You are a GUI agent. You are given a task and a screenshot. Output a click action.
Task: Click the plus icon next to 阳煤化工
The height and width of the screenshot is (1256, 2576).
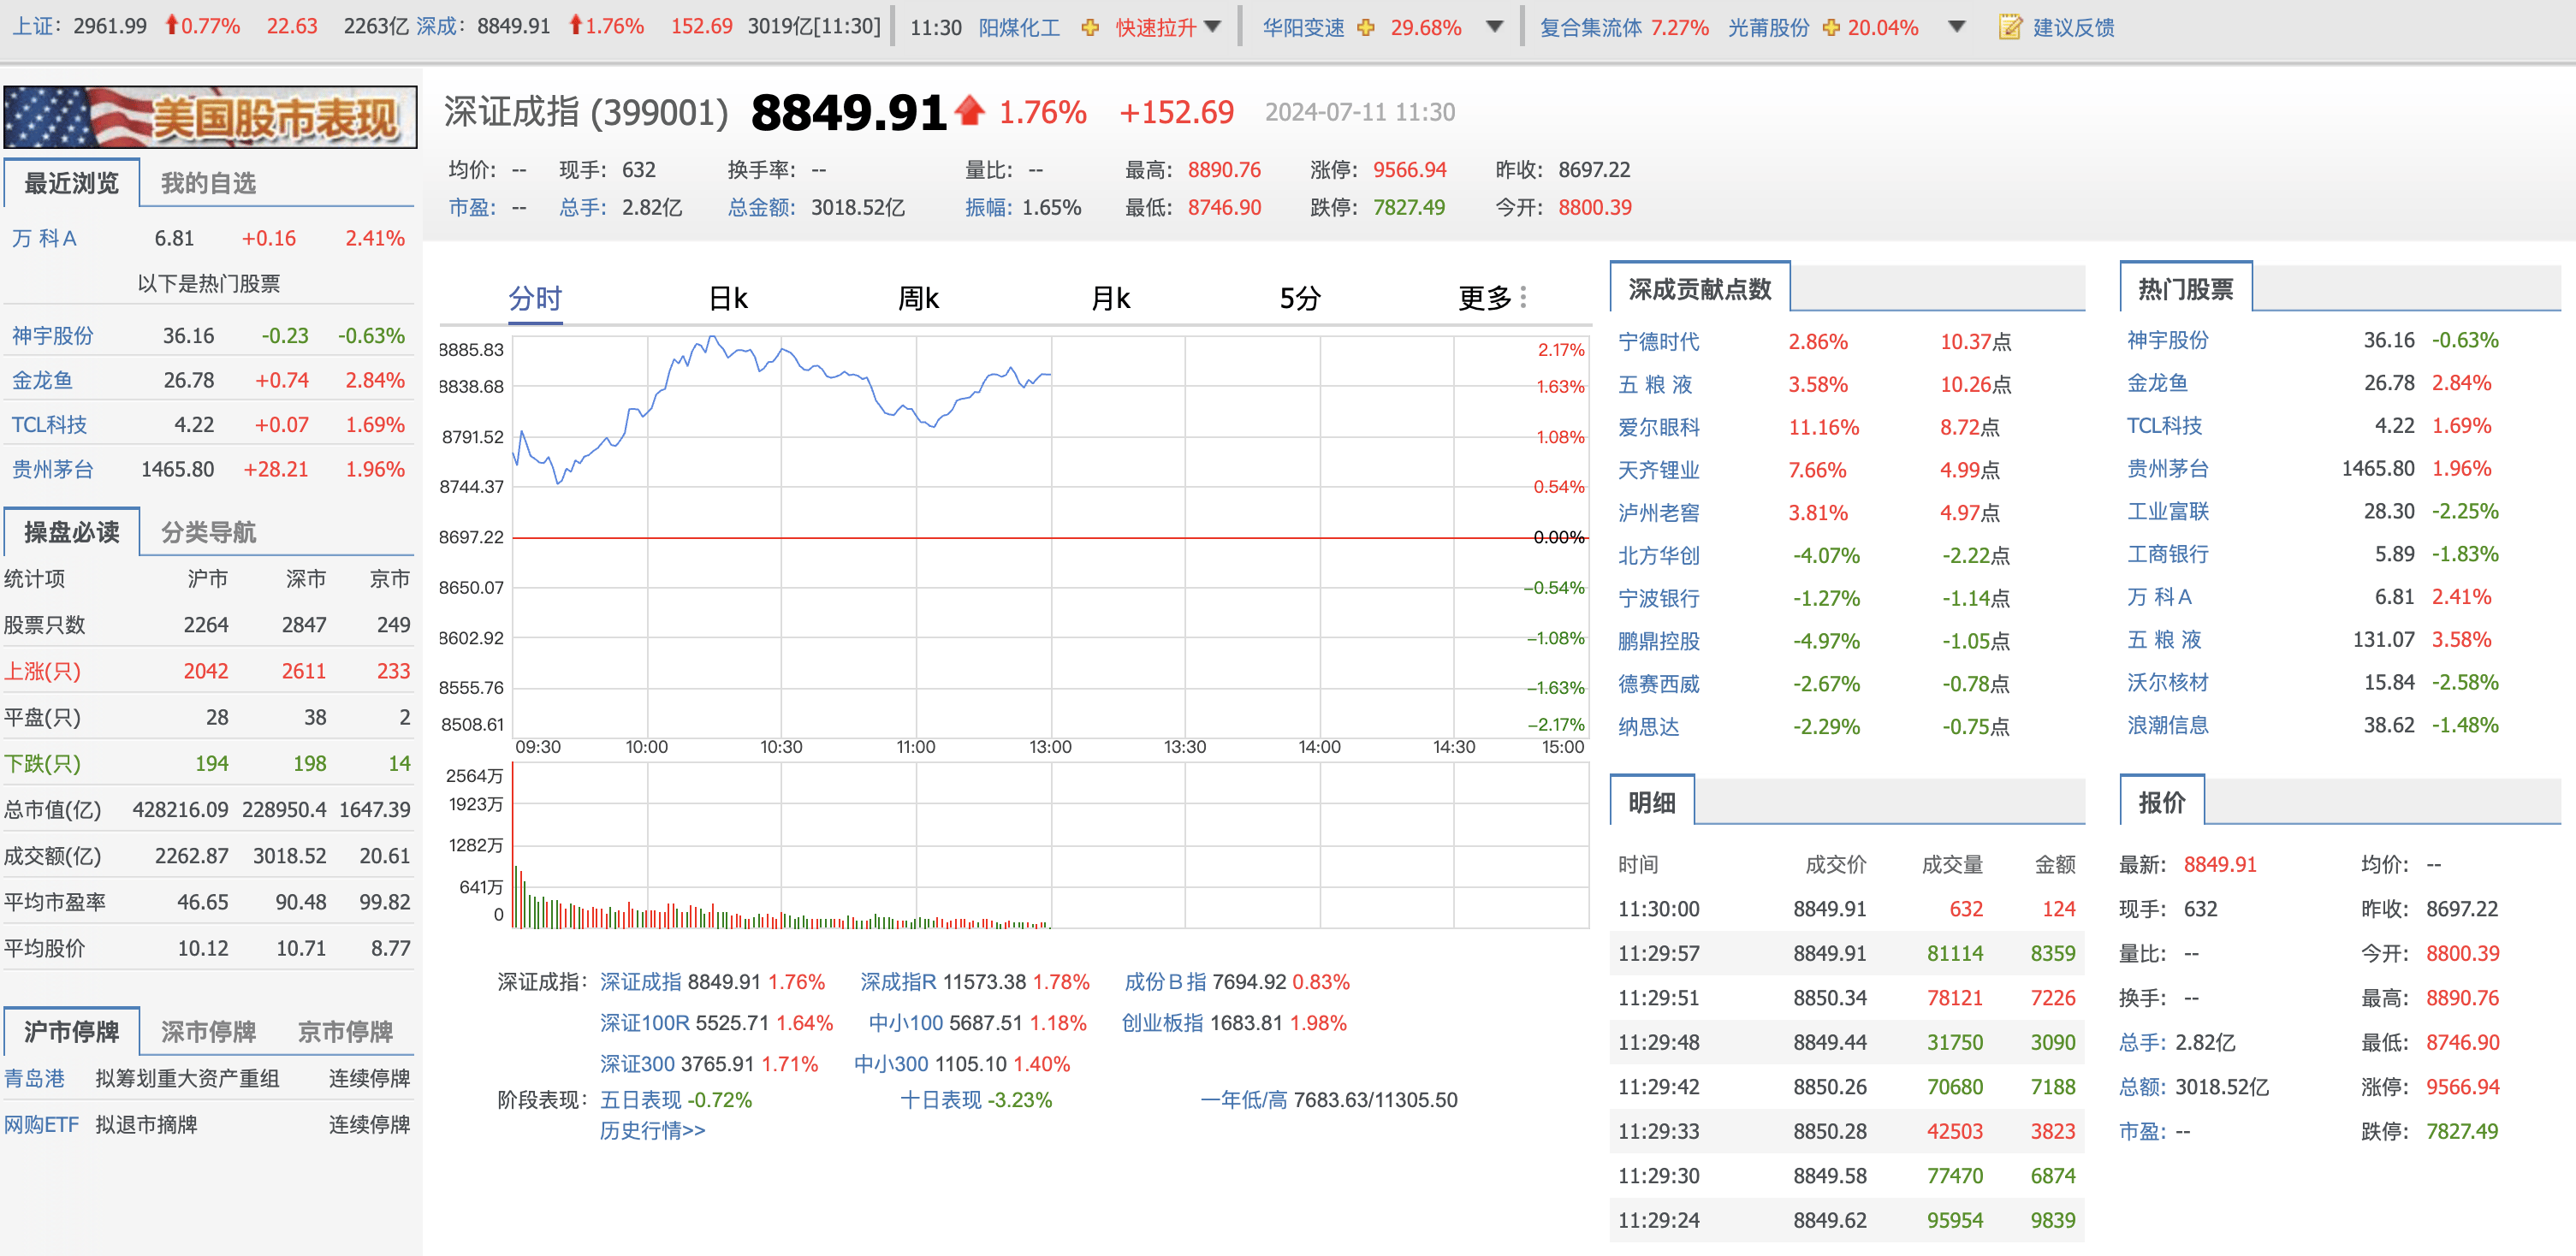click(x=1090, y=27)
